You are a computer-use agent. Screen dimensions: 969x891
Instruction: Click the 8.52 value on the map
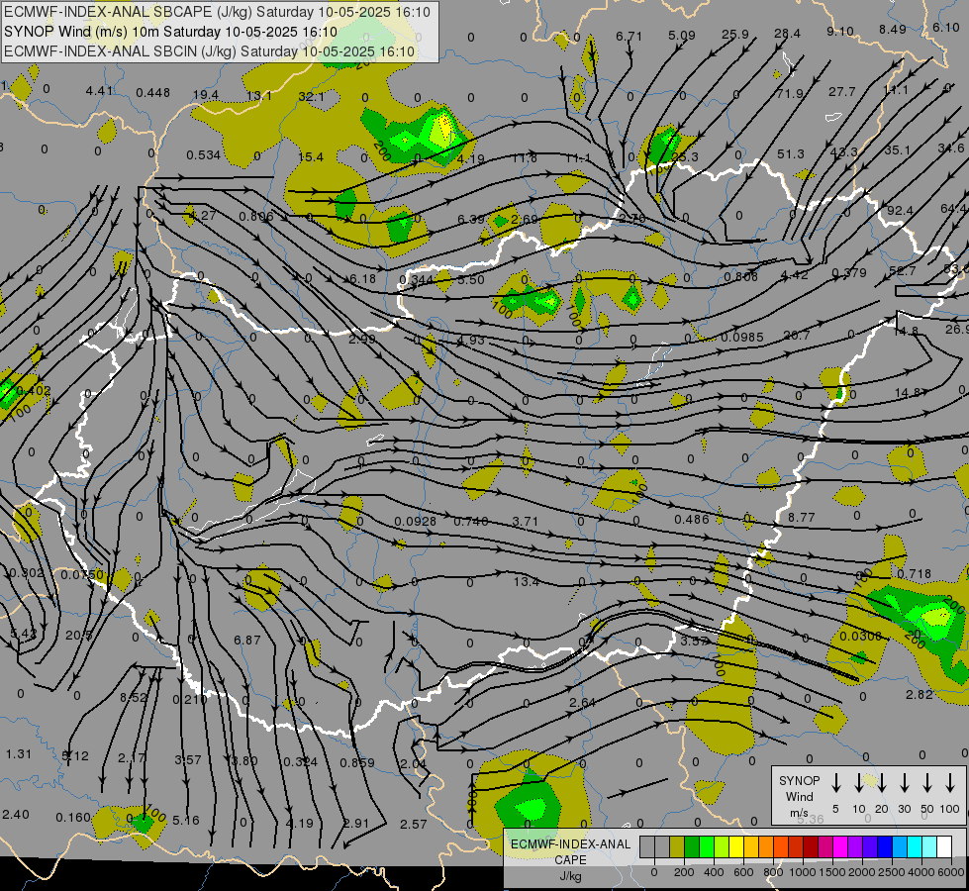(134, 698)
